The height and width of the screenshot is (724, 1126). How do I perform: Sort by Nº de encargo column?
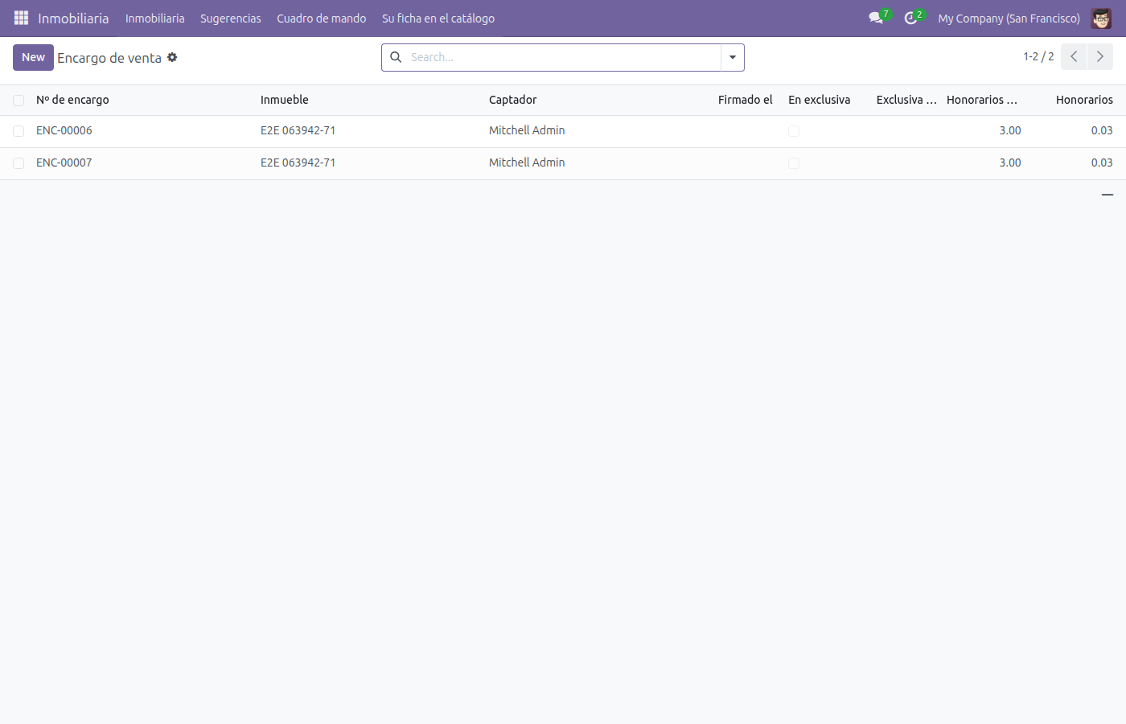pos(72,100)
